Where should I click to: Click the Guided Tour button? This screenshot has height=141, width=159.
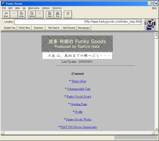coord(10,28)
